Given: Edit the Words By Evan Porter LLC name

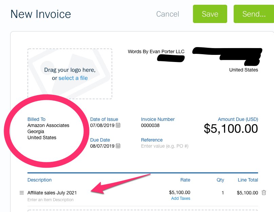Looking at the screenshot, I should [x=156, y=51].
